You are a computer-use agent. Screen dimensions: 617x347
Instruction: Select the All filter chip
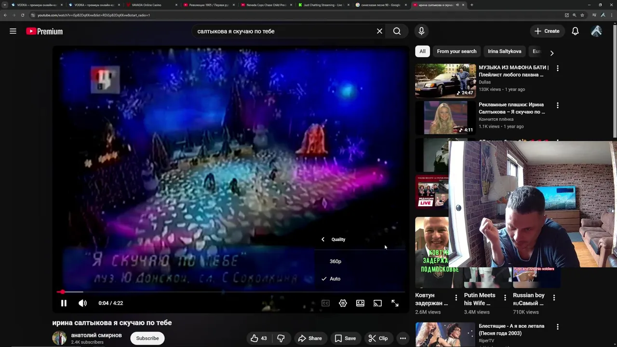tap(422, 52)
